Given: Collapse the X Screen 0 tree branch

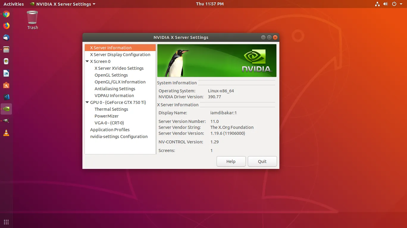Looking at the screenshot, I should point(87,61).
